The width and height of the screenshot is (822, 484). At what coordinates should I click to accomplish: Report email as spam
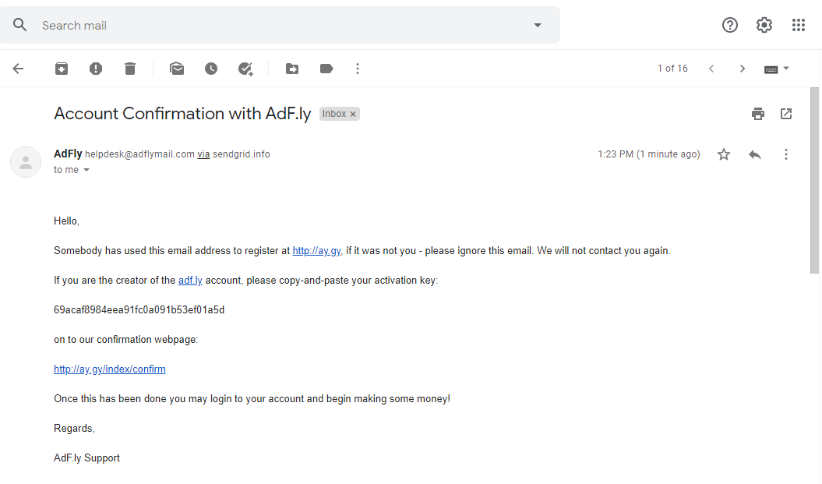point(96,69)
